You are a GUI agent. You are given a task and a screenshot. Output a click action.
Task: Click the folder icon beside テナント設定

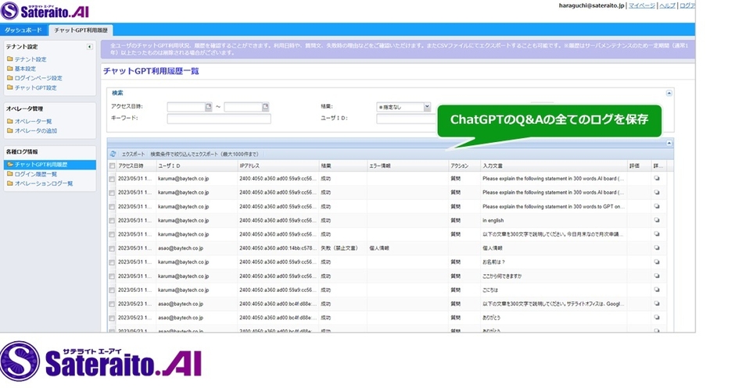point(9,59)
